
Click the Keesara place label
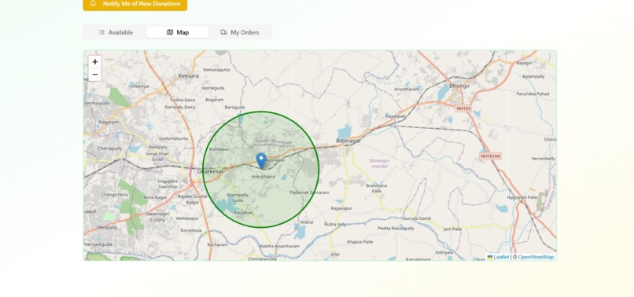click(x=189, y=75)
